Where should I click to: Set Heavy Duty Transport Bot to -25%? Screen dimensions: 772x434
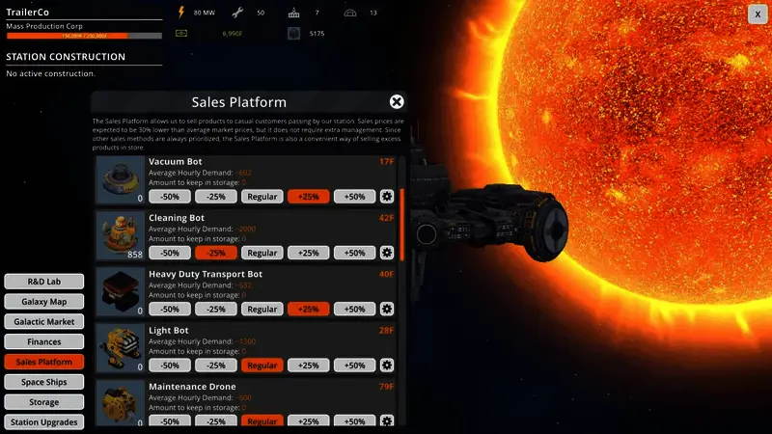(x=216, y=309)
